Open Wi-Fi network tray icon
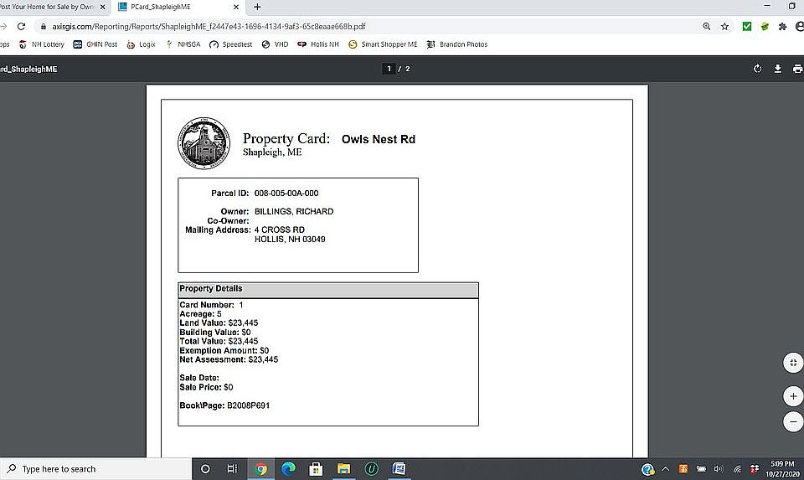Viewport: 804px width, 480px height. tap(737, 469)
